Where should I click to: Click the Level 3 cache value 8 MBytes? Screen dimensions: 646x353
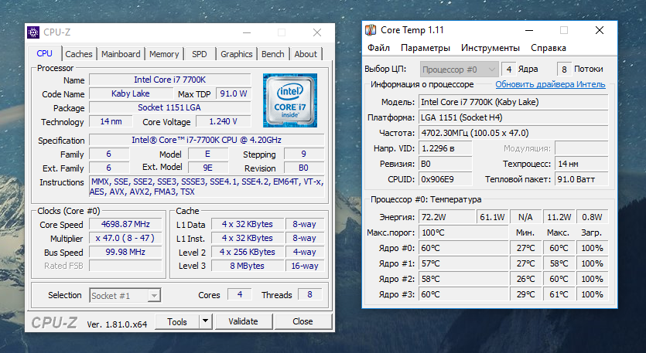pos(248,266)
